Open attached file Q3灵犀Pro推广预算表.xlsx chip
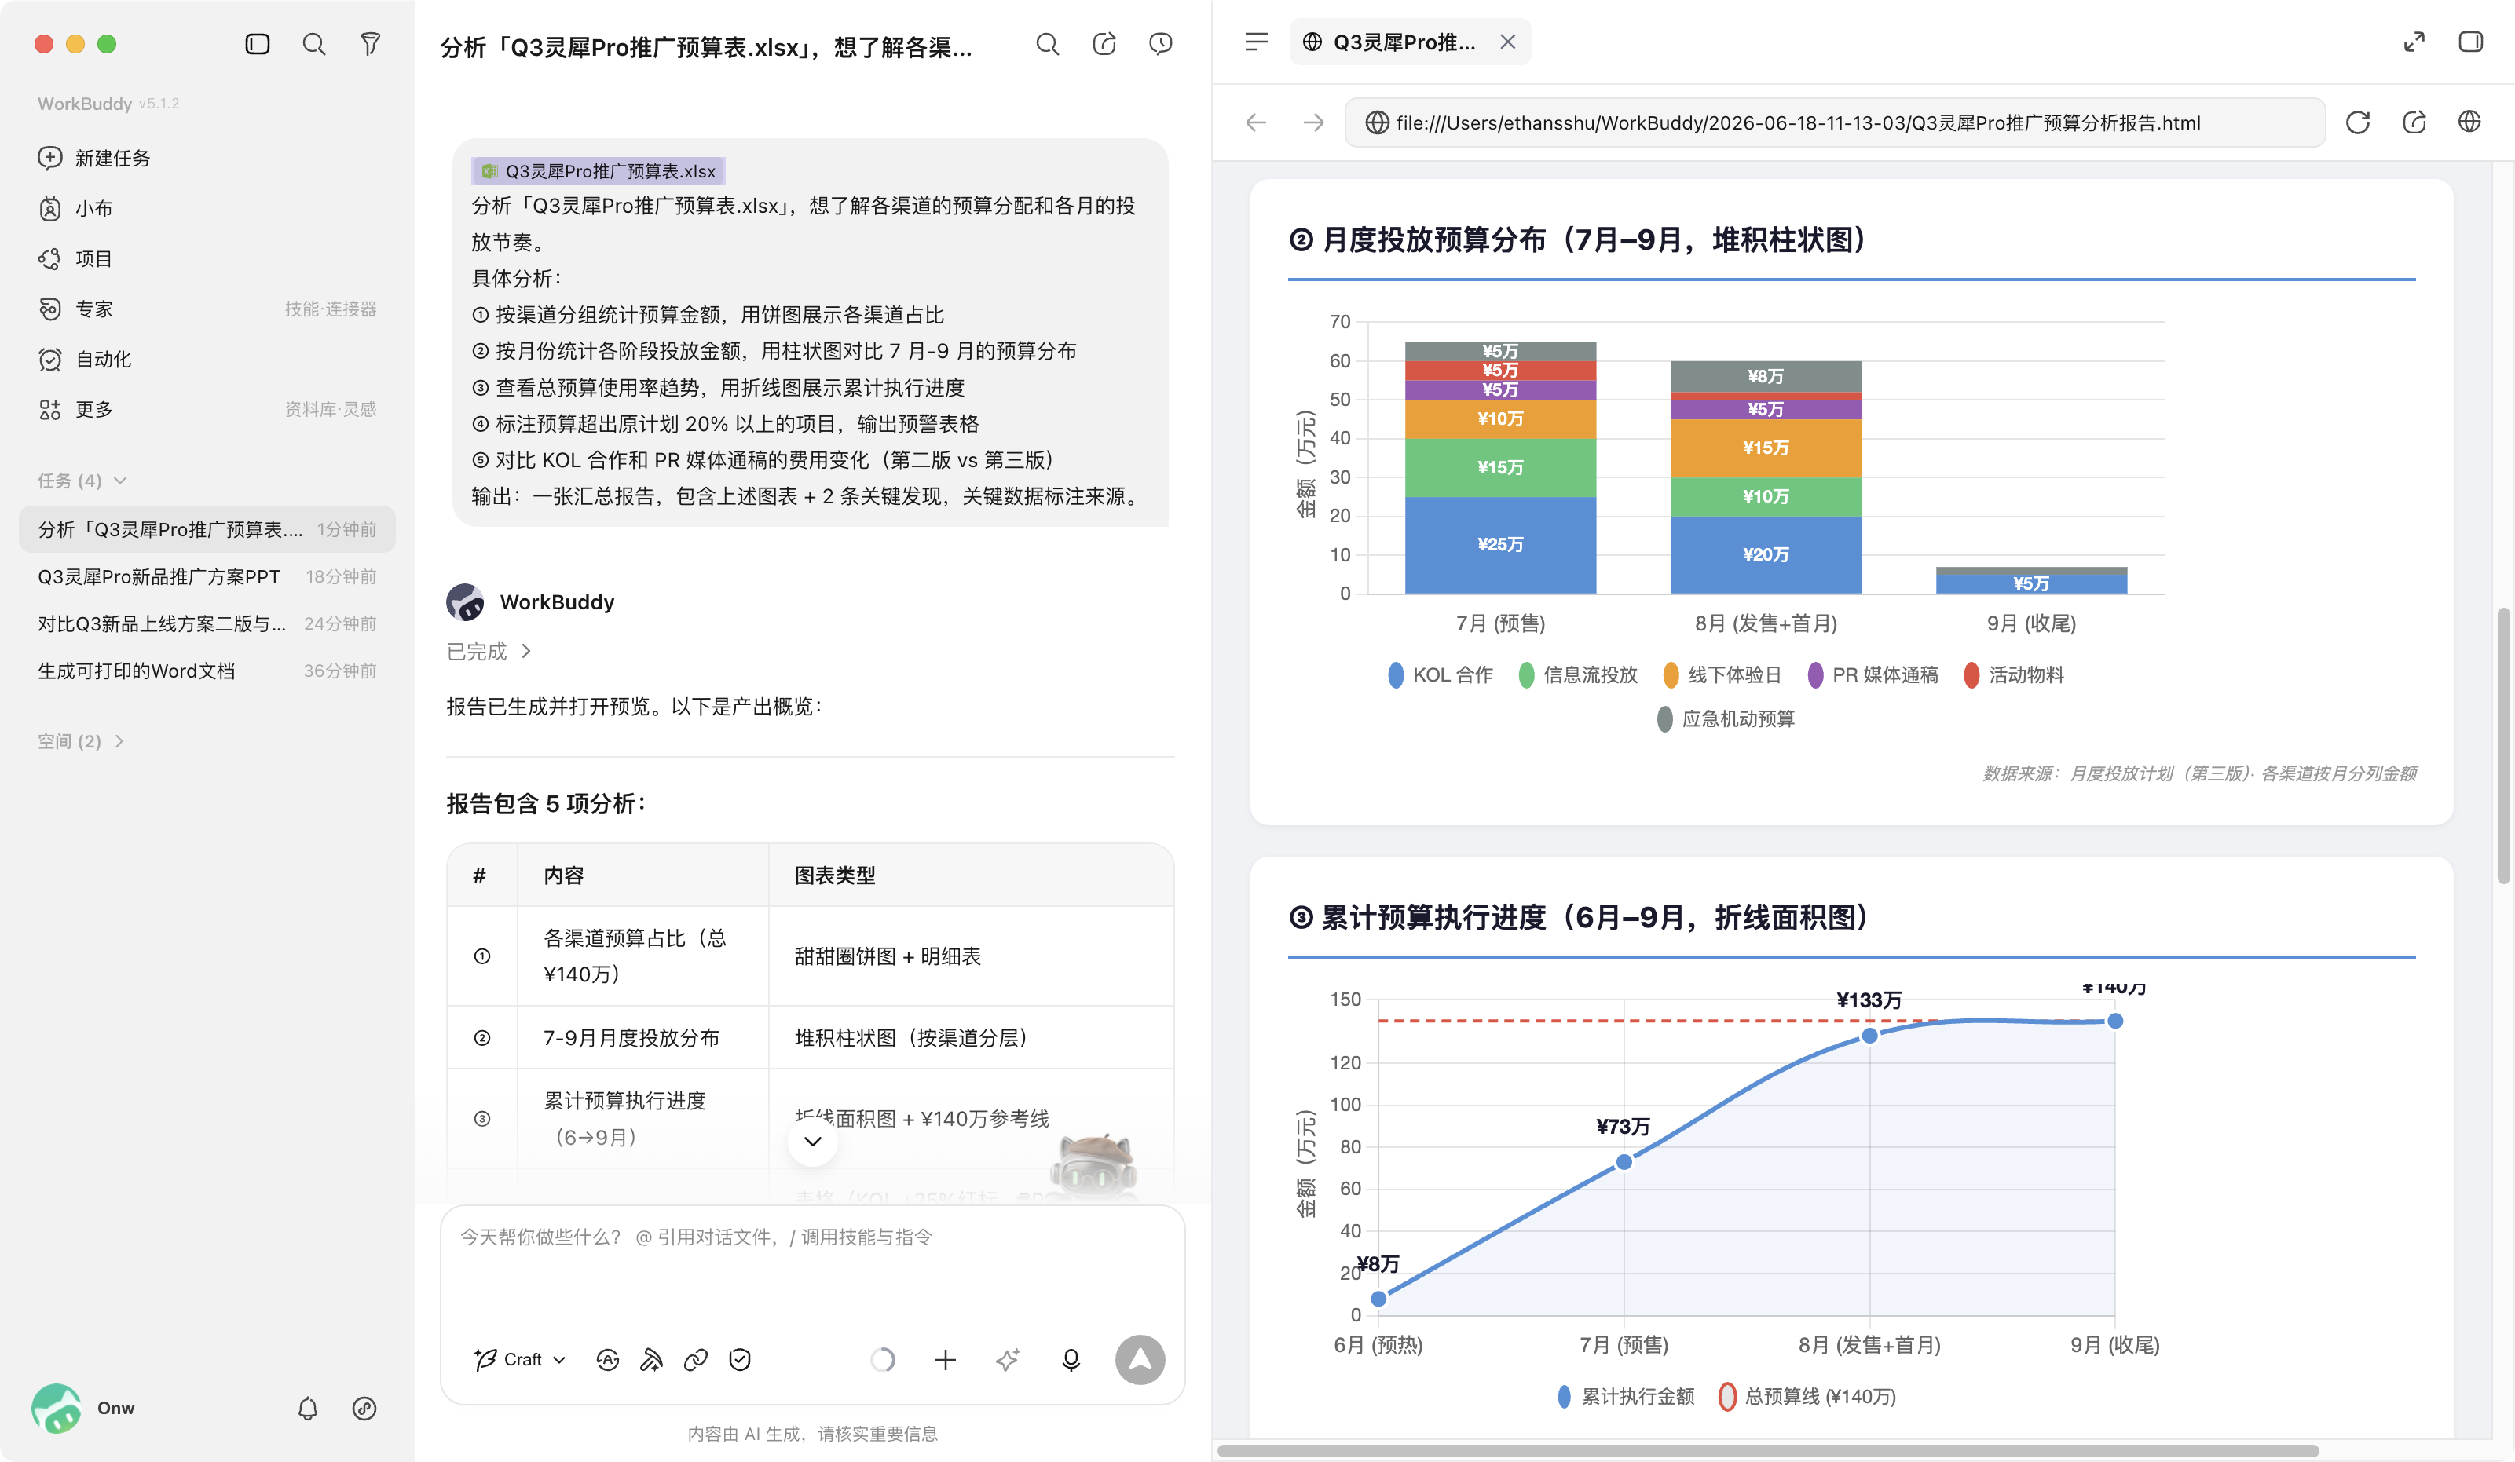Screen dimensions: 2515x1462 pyautogui.click(x=599, y=170)
